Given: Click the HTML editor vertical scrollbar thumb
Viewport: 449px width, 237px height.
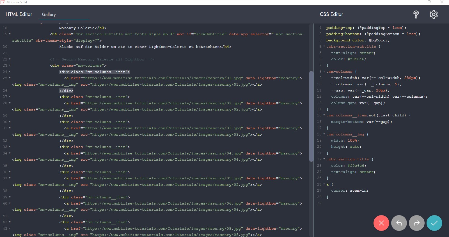Looking at the screenshot, I should click(311, 116).
